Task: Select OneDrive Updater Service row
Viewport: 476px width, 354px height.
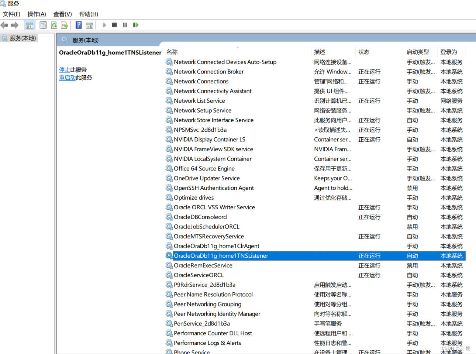Action: pyautogui.click(x=315, y=178)
